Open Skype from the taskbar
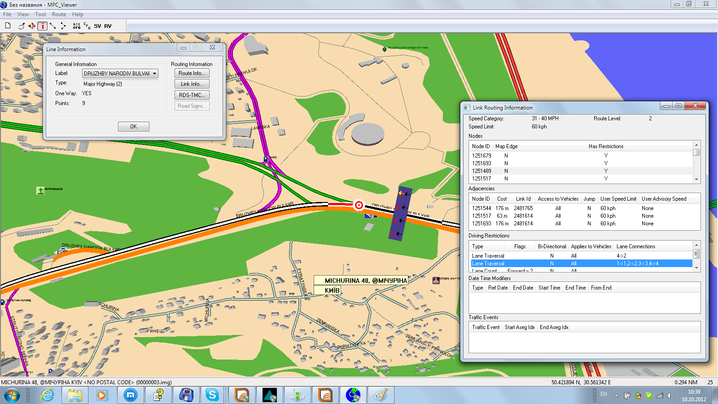Viewport: 718px width, 404px height. tap(212, 395)
